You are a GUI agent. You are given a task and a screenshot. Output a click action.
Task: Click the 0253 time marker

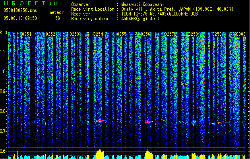[74, 34]
